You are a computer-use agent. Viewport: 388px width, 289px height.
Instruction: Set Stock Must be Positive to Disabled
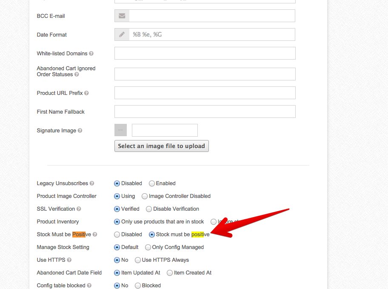tap(117, 235)
